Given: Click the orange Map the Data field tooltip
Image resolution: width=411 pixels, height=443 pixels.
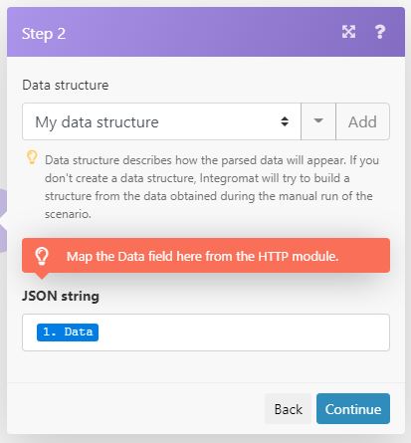Looking at the screenshot, I should (206, 256).
